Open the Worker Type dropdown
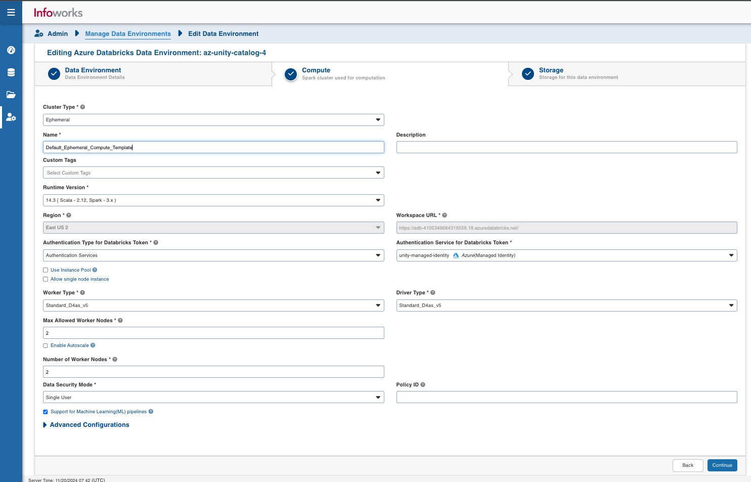The height and width of the screenshot is (482, 751). (x=213, y=305)
